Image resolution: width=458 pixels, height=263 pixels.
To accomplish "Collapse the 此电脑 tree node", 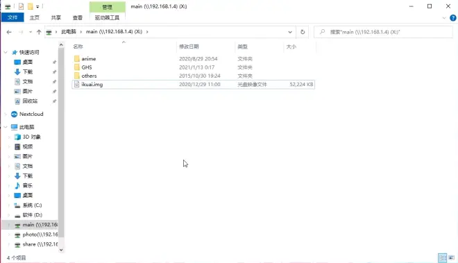I will (6, 127).
